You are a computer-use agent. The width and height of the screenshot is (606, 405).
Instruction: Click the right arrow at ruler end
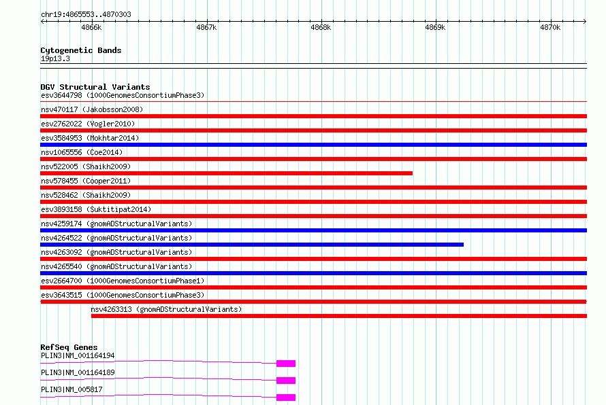pyautogui.click(x=585, y=21)
